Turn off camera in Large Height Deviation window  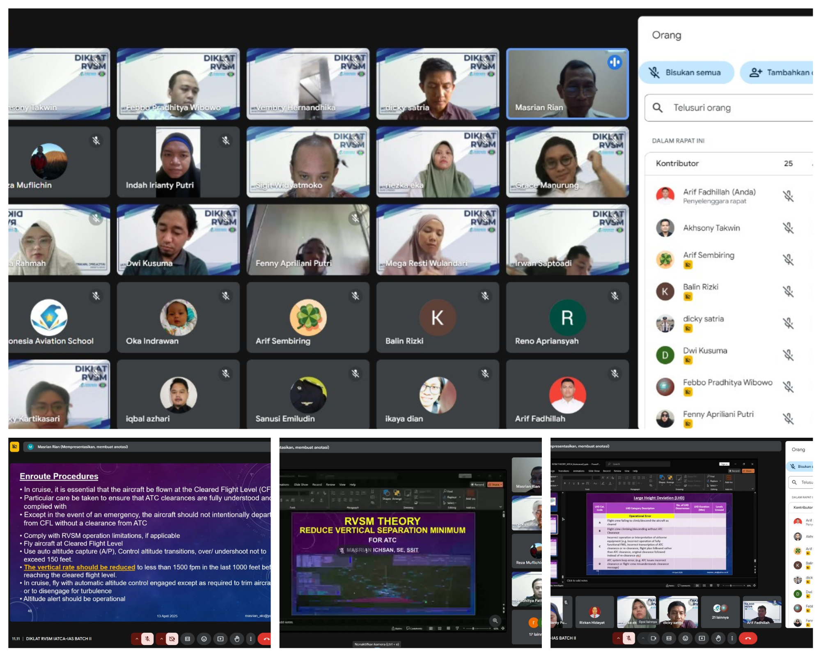tap(654, 638)
